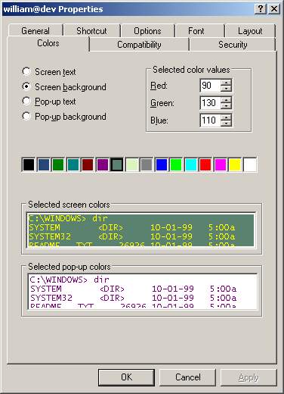Pick the bright blue swatch
Image resolution: width=284 pixels, height=394 pixels.
coord(162,164)
